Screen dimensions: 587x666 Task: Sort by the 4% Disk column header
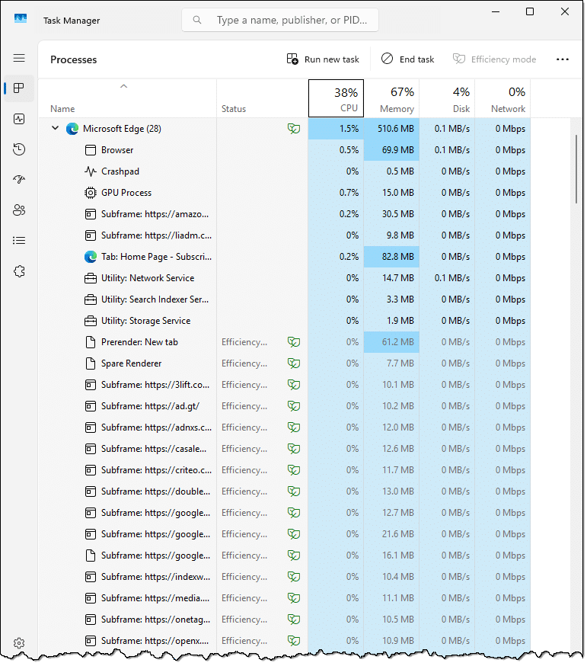click(x=448, y=98)
